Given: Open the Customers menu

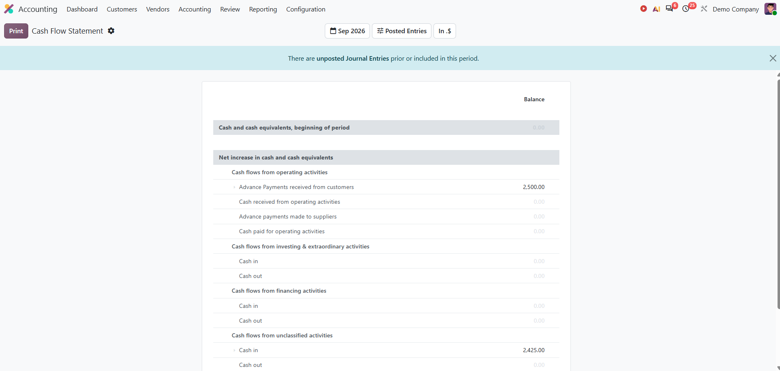Looking at the screenshot, I should (122, 9).
